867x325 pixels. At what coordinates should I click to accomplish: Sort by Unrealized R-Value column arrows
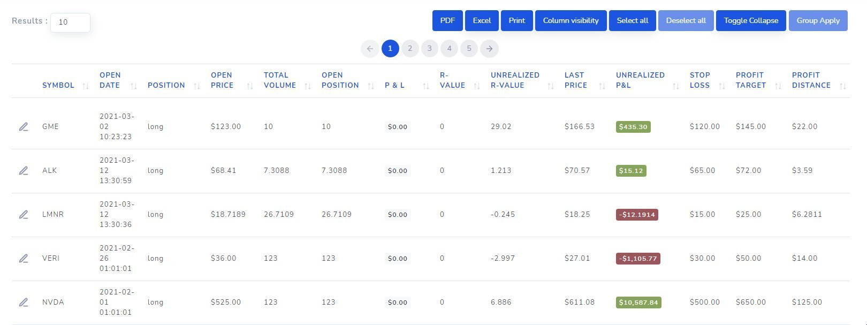[551, 86]
